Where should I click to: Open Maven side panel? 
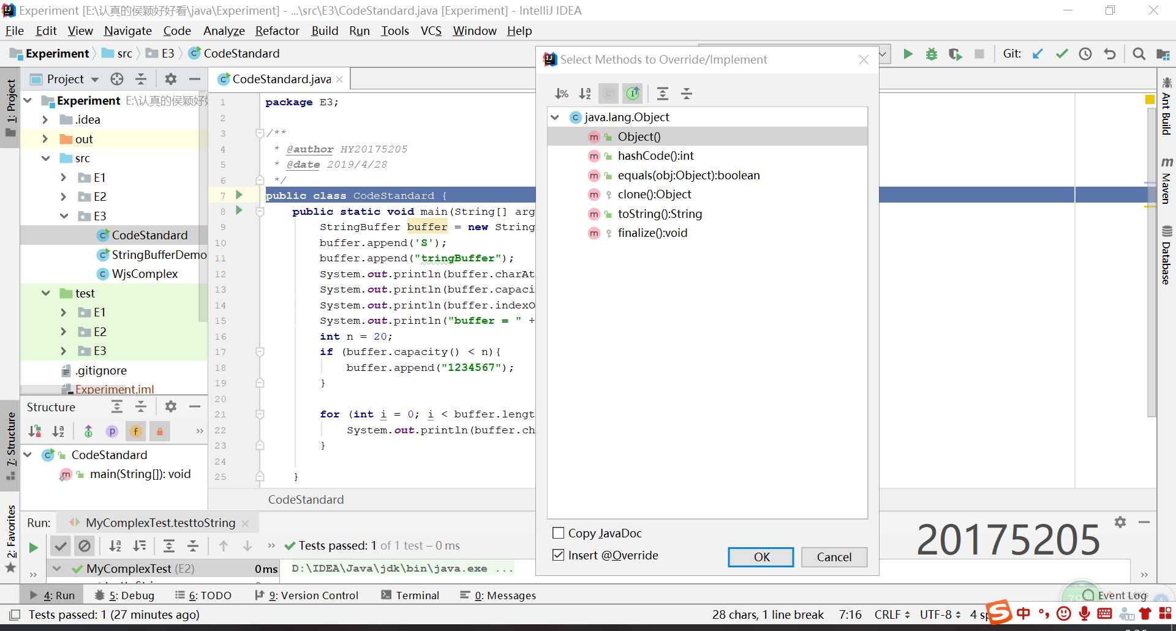coord(1166,180)
